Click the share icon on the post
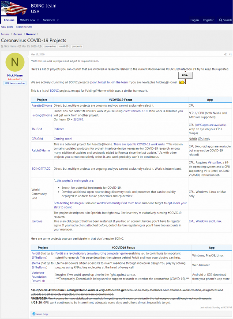233x319 pixels. (225, 54)
